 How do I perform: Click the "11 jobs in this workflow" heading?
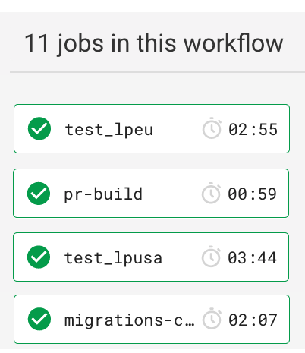154,43
